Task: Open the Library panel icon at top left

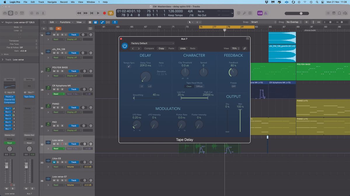Action: point(5,13)
